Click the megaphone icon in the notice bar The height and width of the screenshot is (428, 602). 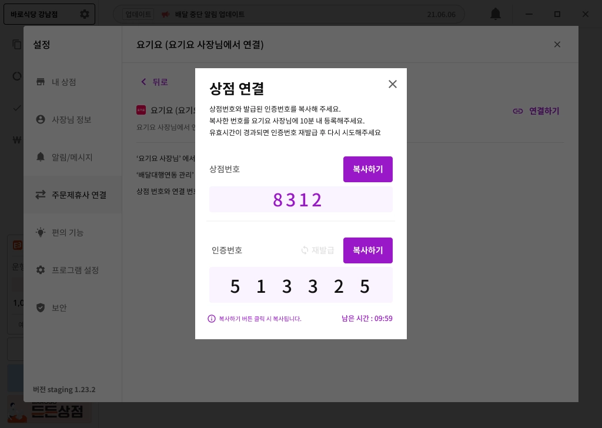165,15
